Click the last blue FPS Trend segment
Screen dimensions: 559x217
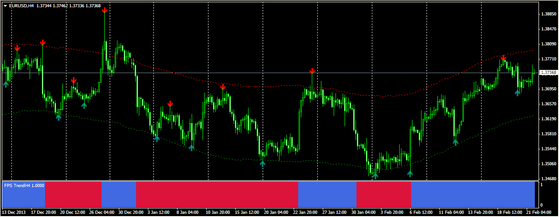pyautogui.click(x=473, y=194)
